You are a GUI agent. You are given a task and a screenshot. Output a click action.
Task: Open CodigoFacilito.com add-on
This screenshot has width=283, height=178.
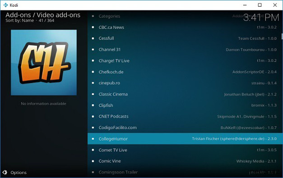pyautogui.click(x=185, y=128)
